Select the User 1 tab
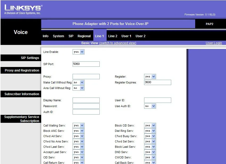The width and height of the screenshot is (226, 164). point(126,36)
